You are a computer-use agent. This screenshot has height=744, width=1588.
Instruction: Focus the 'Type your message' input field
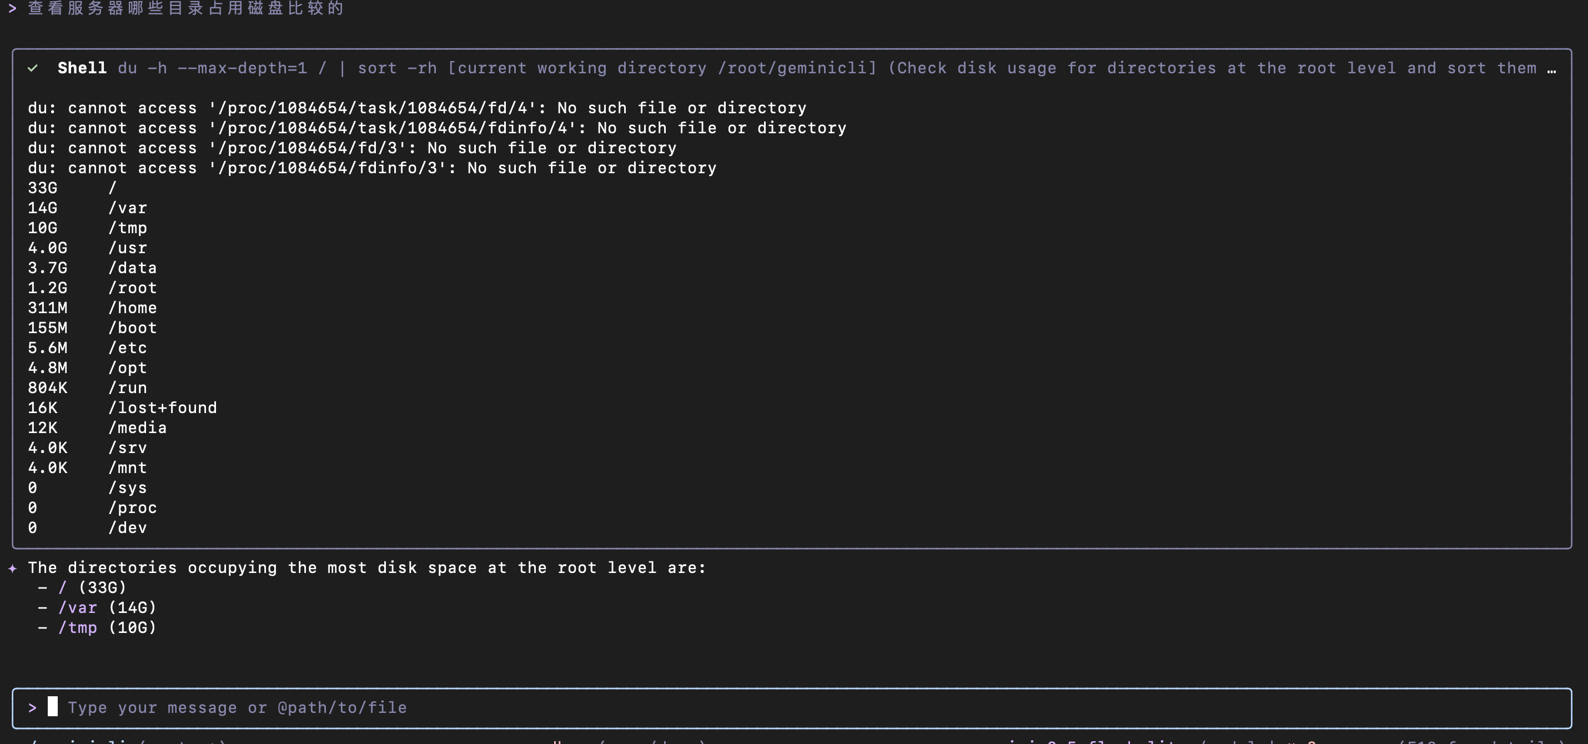tap(237, 707)
